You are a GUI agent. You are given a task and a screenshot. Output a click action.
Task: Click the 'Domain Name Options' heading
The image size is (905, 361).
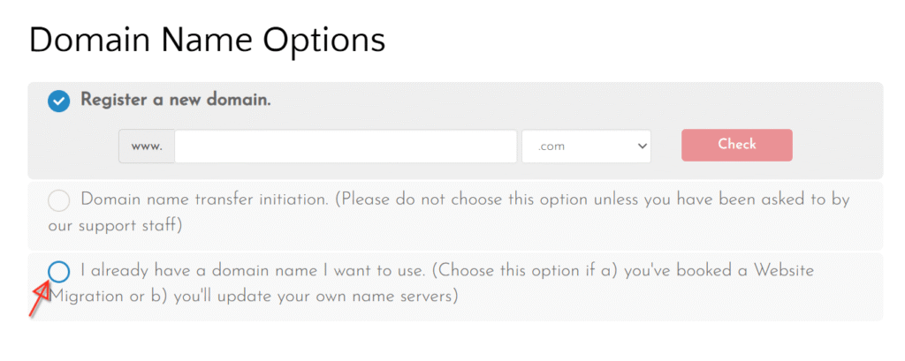(207, 41)
